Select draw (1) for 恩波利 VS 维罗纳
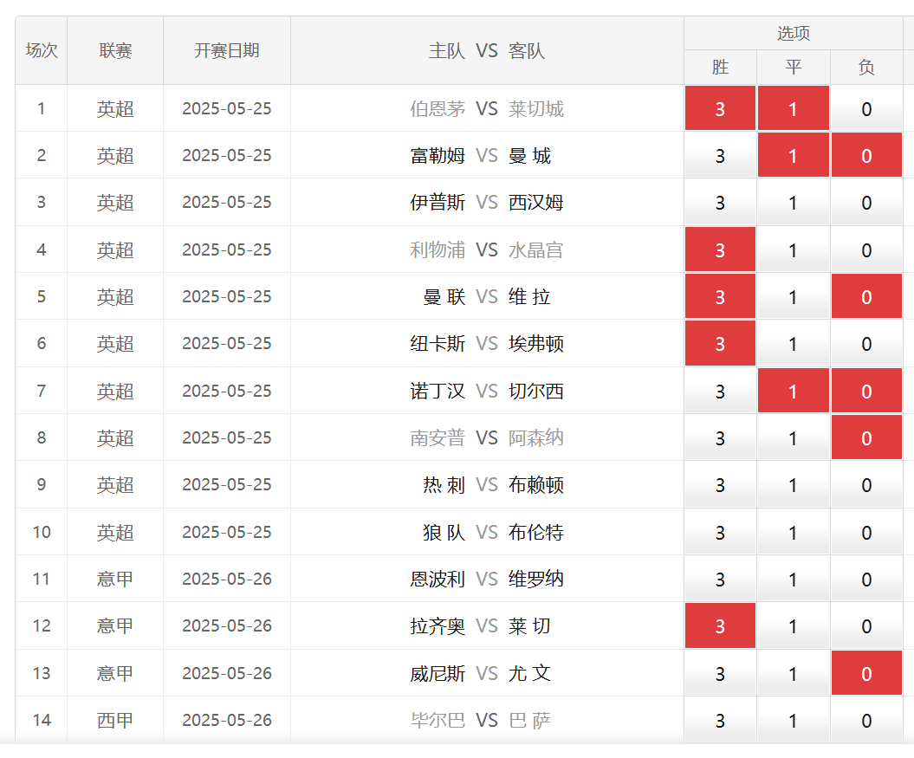The width and height of the screenshot is (914, 758). (794, 579)
